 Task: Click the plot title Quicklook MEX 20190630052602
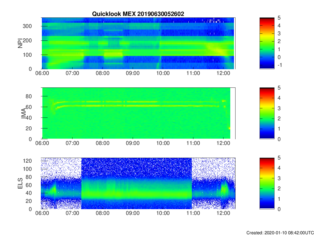pyautogui.click(x=138, y=14)
